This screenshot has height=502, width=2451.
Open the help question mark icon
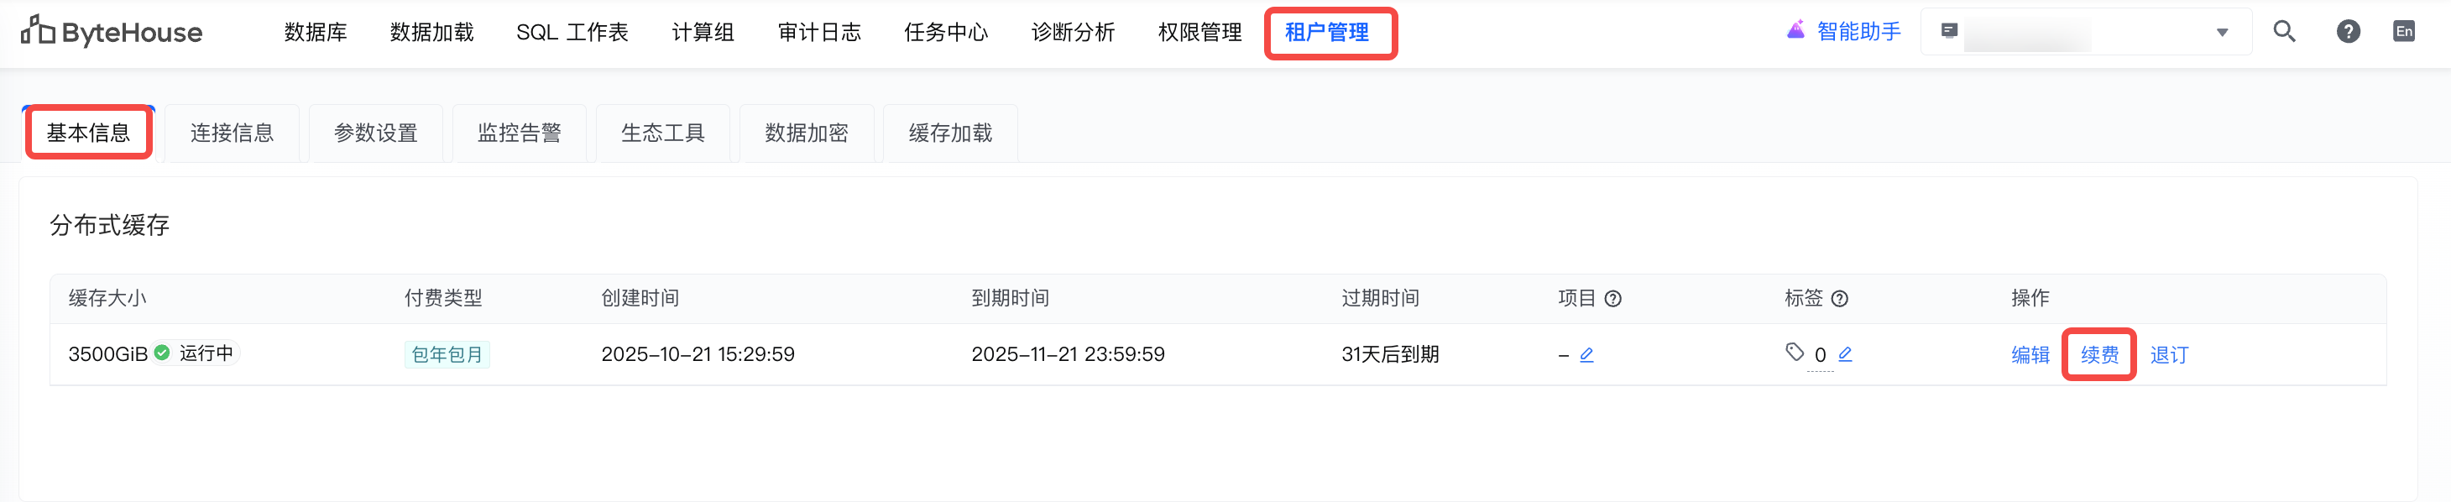2347,33
